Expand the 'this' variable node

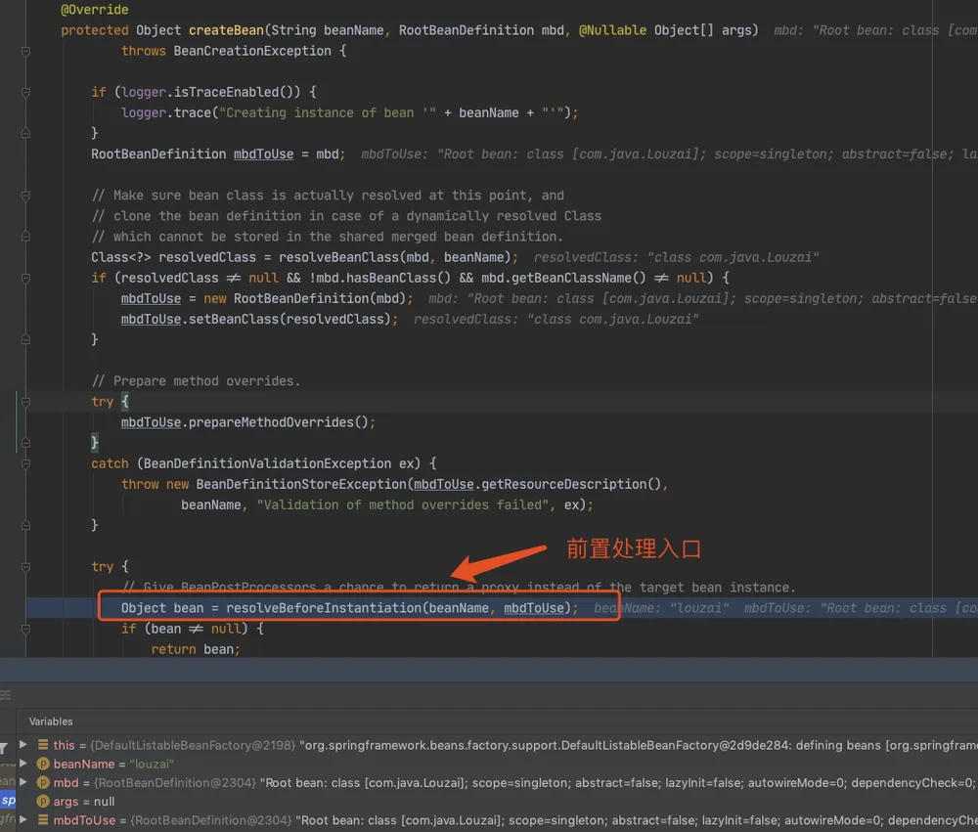click(23, 745)
